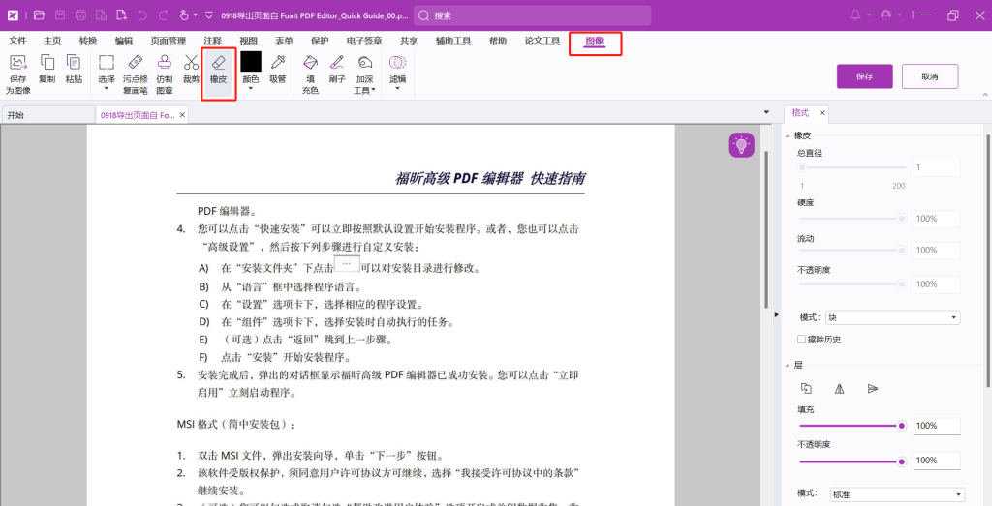Expand the Filter (滤镜) dropdown arrow
This screenshot has width=992, height=506.
(x=397, y=88)
